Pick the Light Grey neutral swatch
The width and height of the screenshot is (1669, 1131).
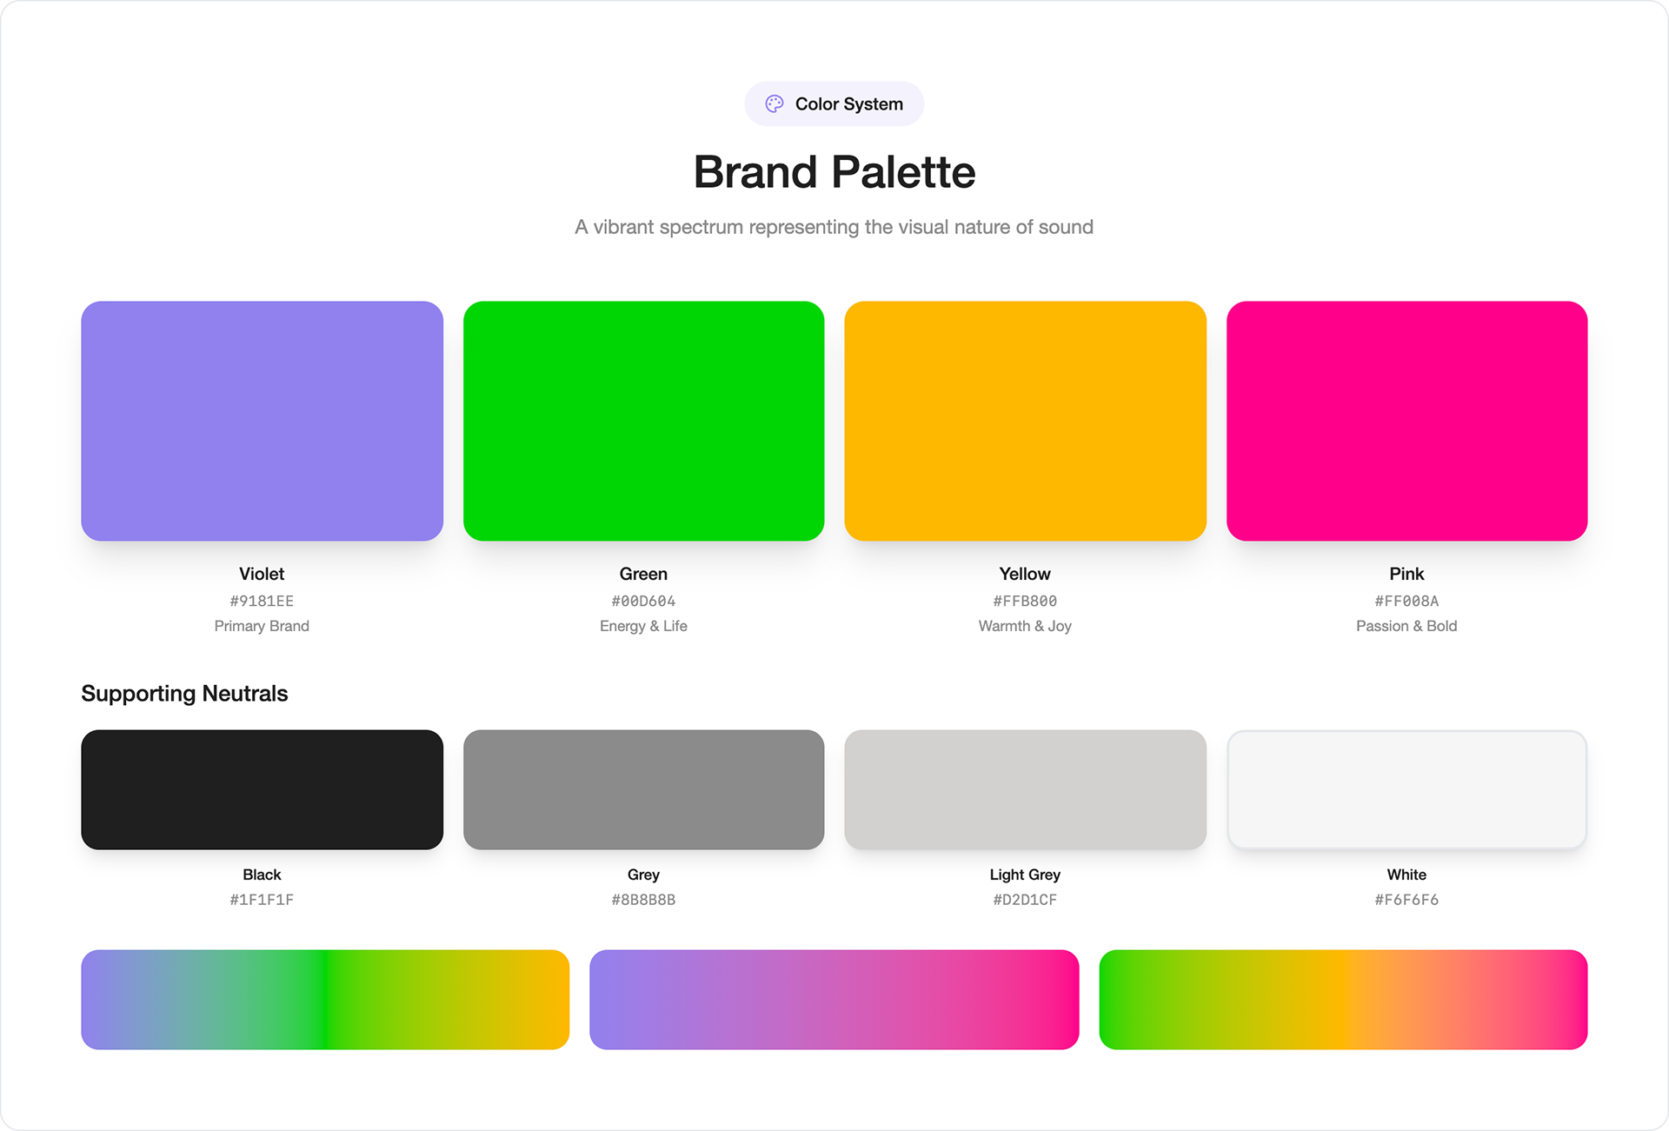pos(1025,789)
